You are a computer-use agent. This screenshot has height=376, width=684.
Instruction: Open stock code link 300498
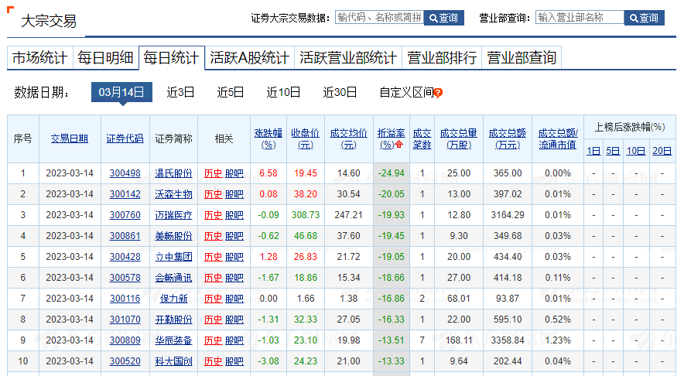pos(125,173)
